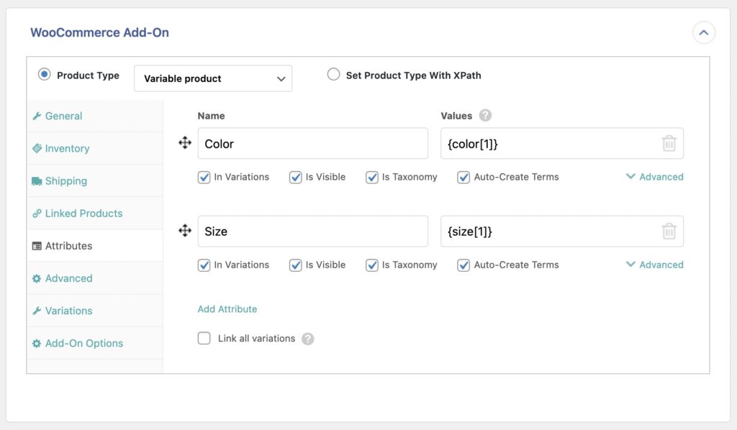Click the Add Attribute link

(x=227, y=308)
